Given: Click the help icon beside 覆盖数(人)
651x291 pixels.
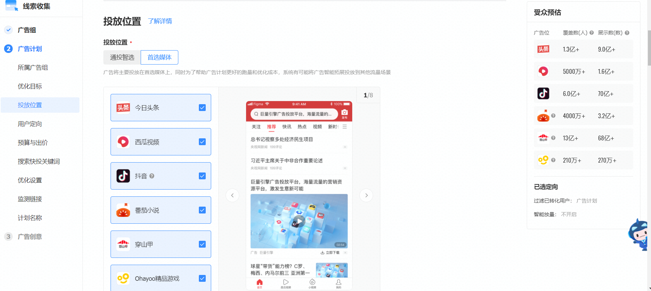Looking at the screenshot, I should pos(591,33).
